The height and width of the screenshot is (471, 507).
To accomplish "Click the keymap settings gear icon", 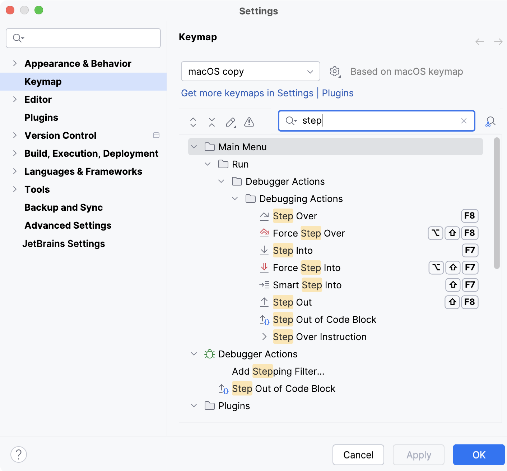I will [x=335, y=71].
